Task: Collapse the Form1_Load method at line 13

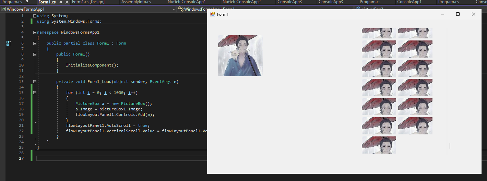Action: pos(35,82)
